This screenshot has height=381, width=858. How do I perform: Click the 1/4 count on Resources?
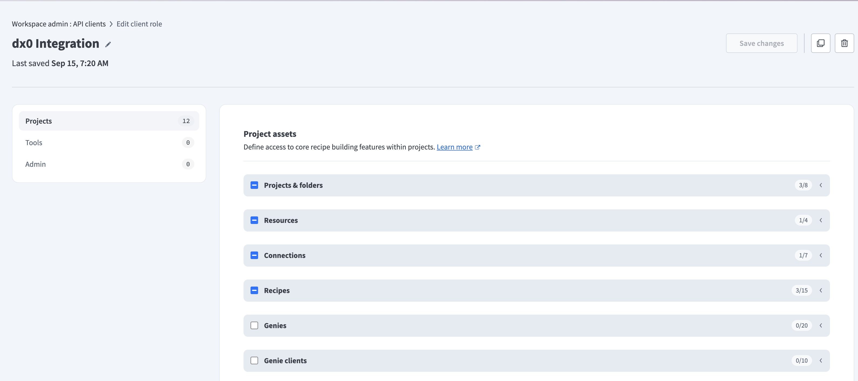(803, 220)
